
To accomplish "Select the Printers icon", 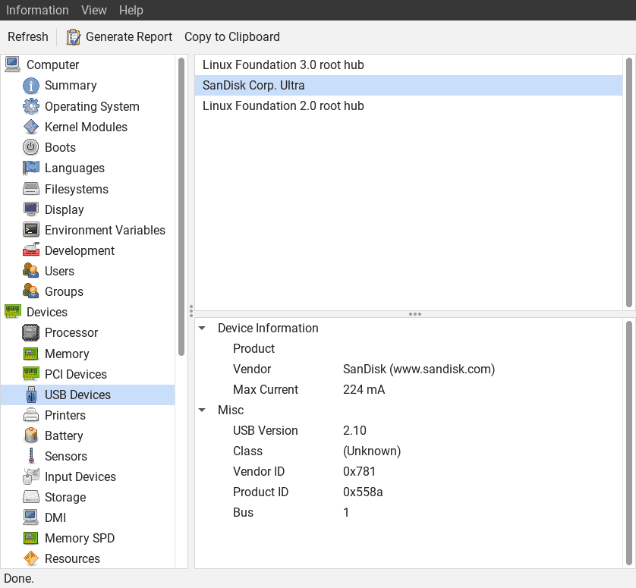I will tap(31, 415).
